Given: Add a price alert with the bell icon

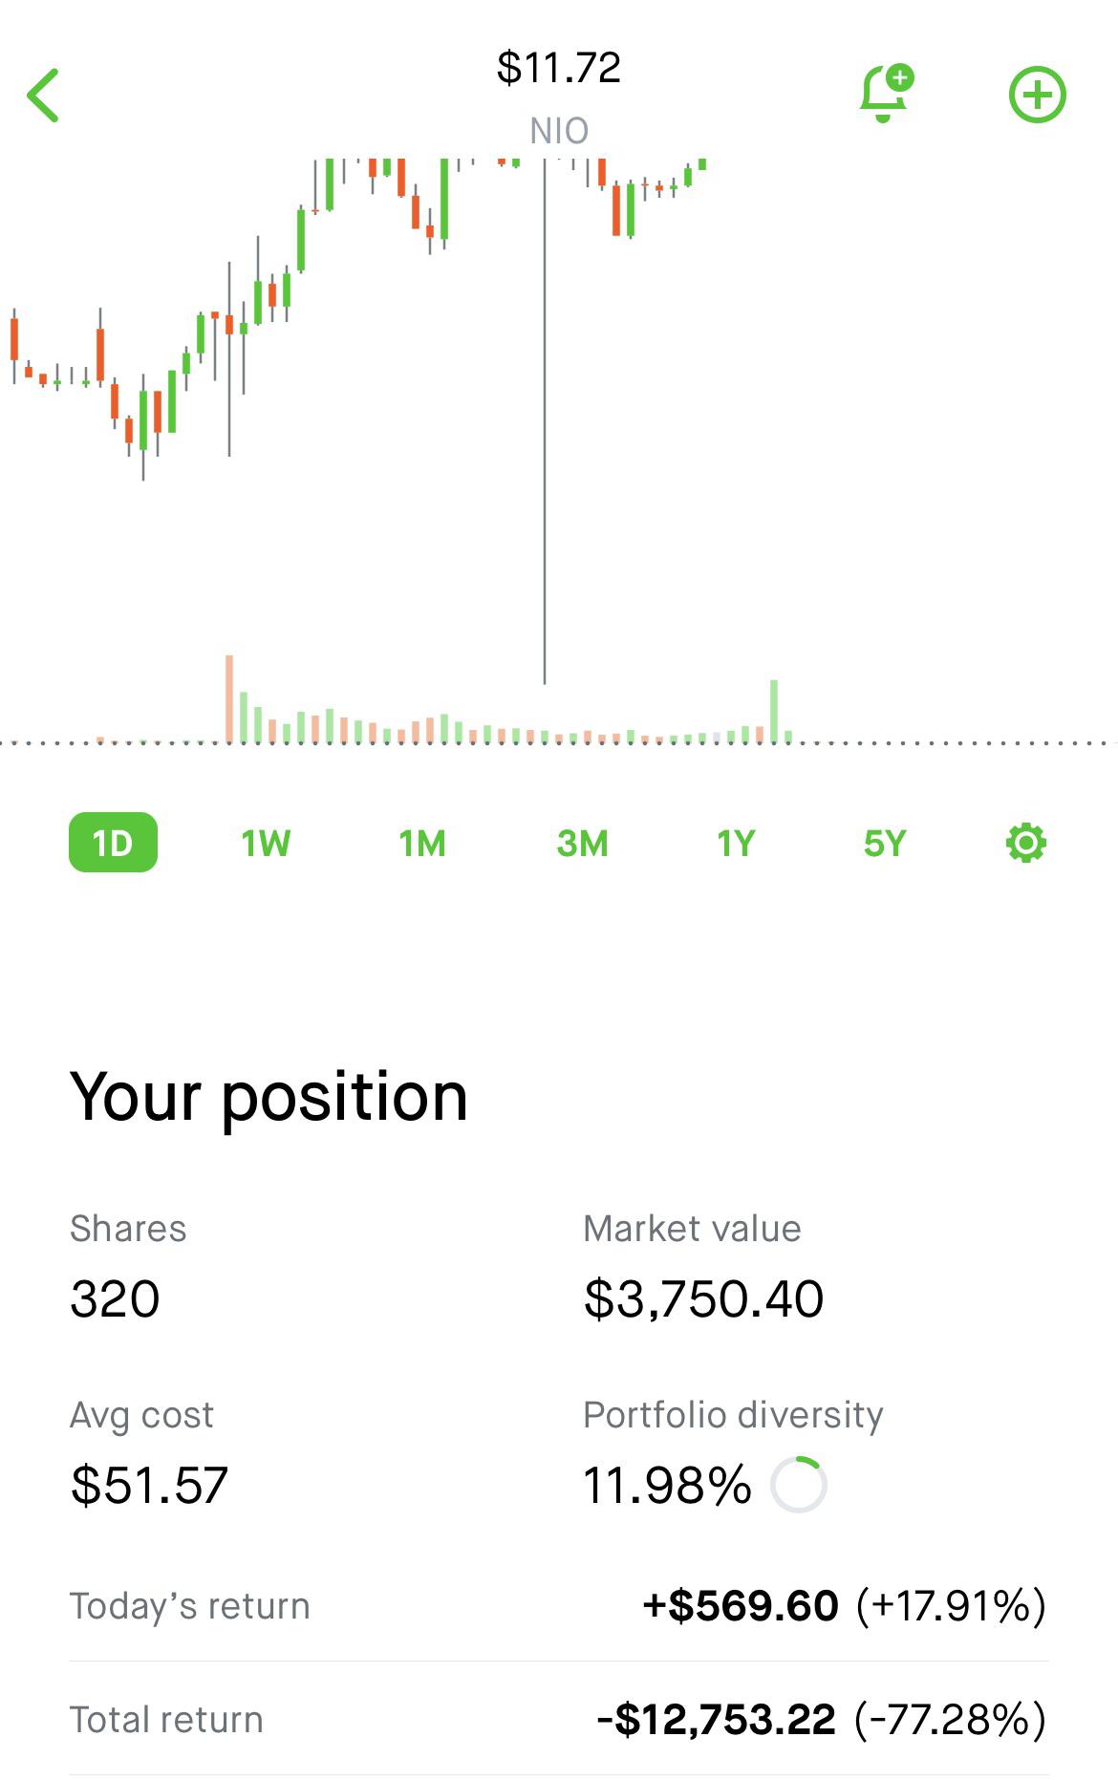Looking at the screenshot, I should tap(885, 94).
